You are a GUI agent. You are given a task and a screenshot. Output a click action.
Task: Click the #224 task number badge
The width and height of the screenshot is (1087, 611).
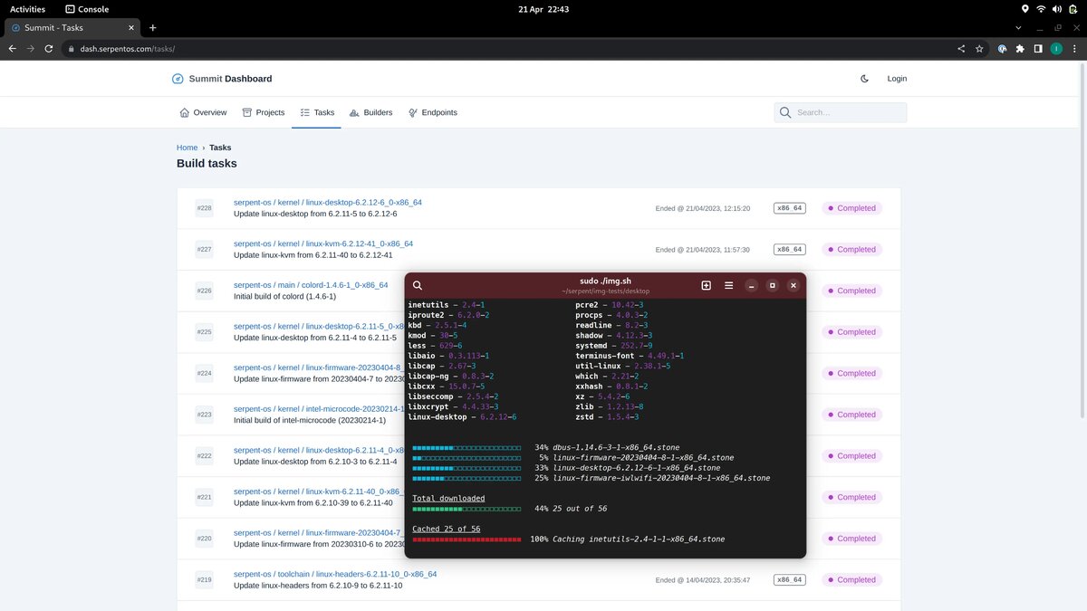[x=204, y=373]
